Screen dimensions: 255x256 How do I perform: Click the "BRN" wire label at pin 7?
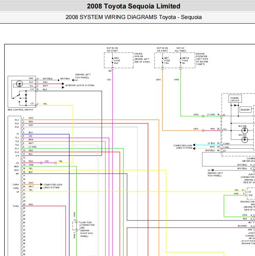point(31,139)
